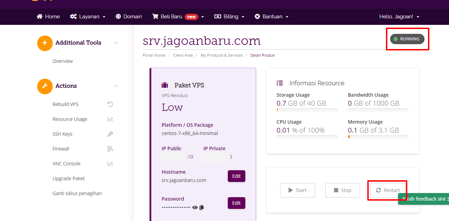Screen dimensions: 449x221
Task: Click the Domain globe icon
Action: pyautogui.click(x=119, y=17)
